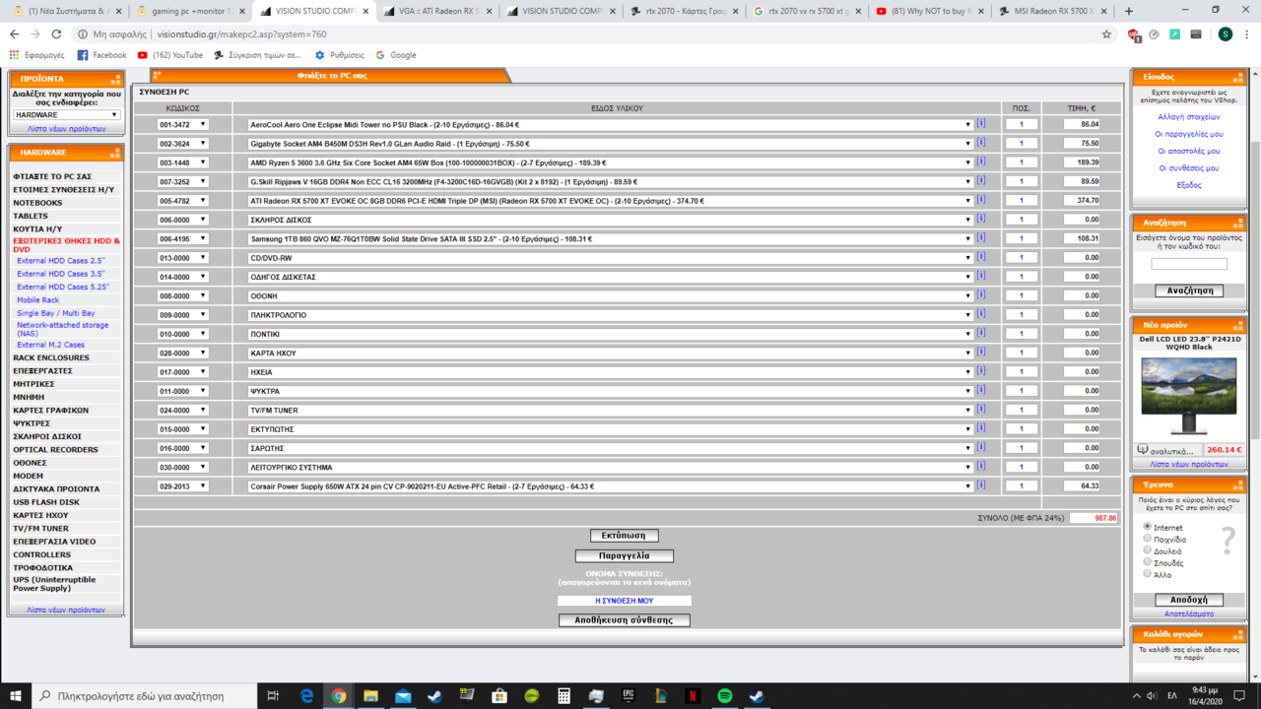Click Αναζήτηση search button
The image size is (1261, 709).
1189,290
